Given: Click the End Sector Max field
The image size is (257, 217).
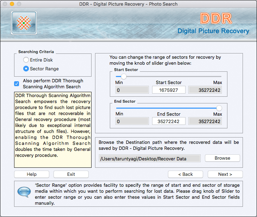Looking at the screenshot, I should 205,121.
